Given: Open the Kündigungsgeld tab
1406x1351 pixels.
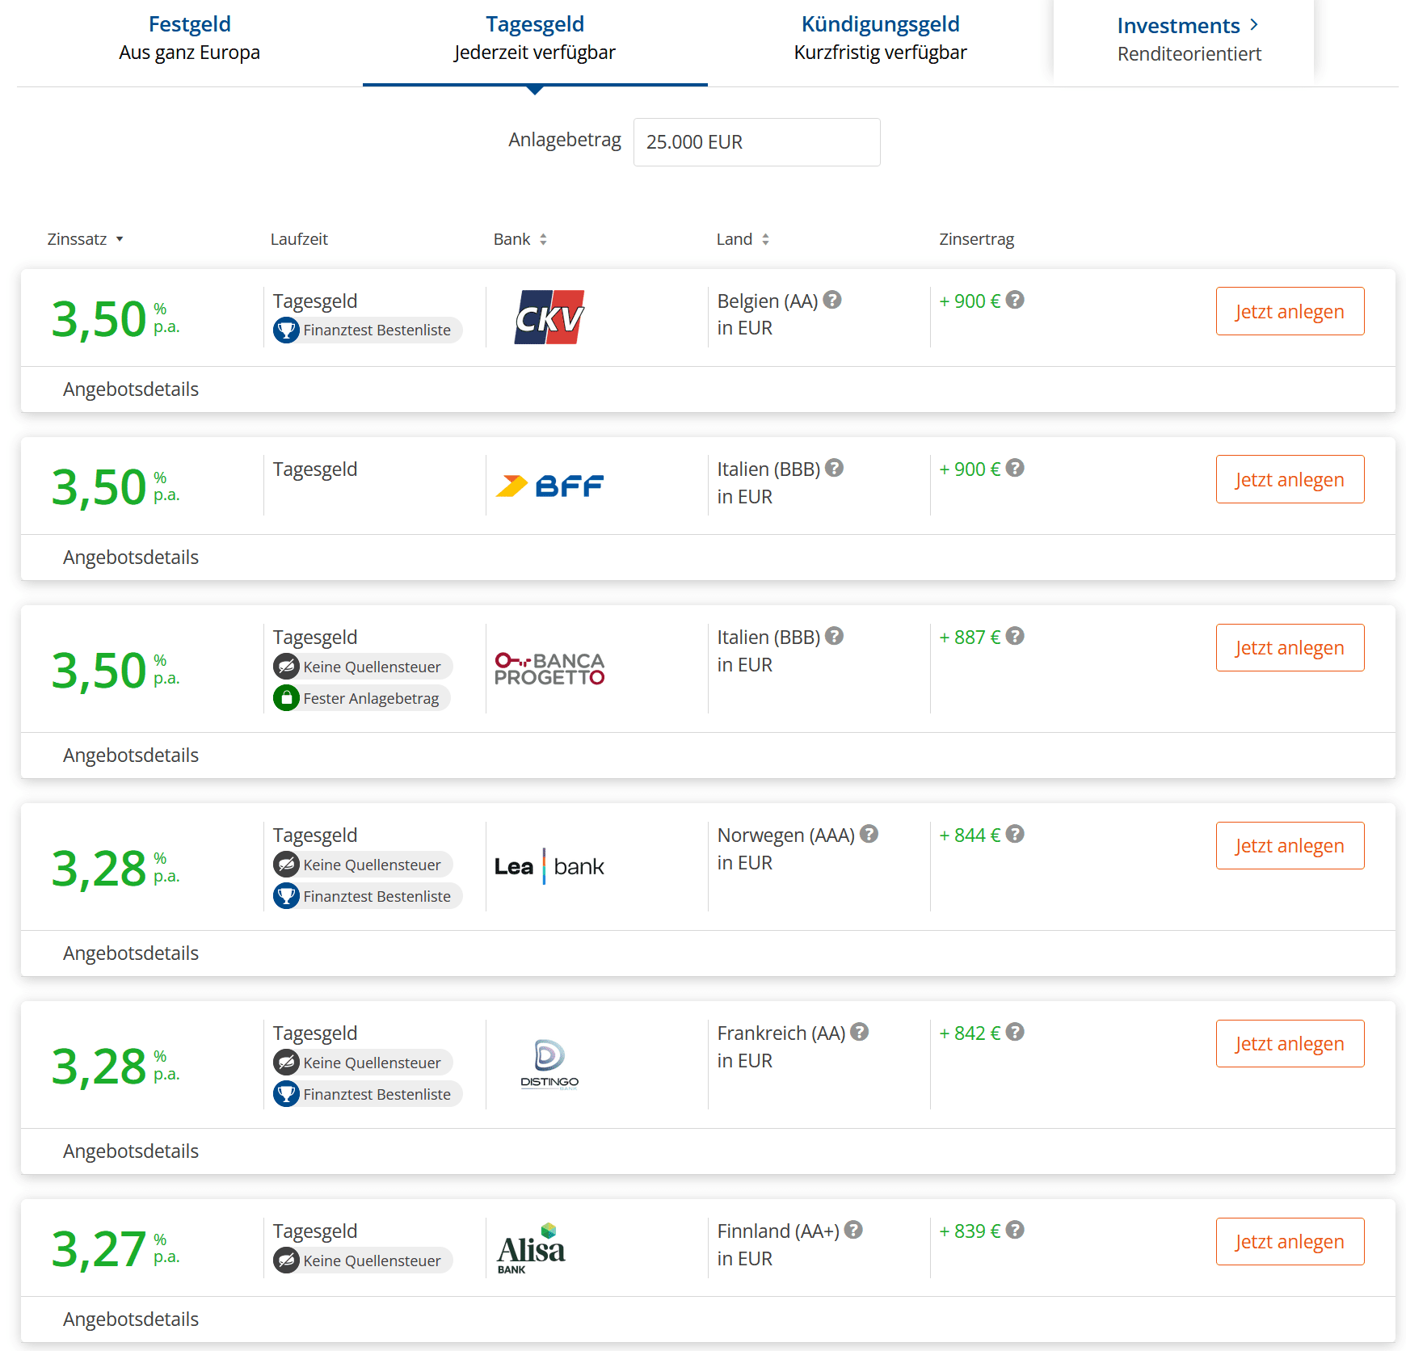Looking at the screenshot, I should pyautogui.click(x=880, y=38).
